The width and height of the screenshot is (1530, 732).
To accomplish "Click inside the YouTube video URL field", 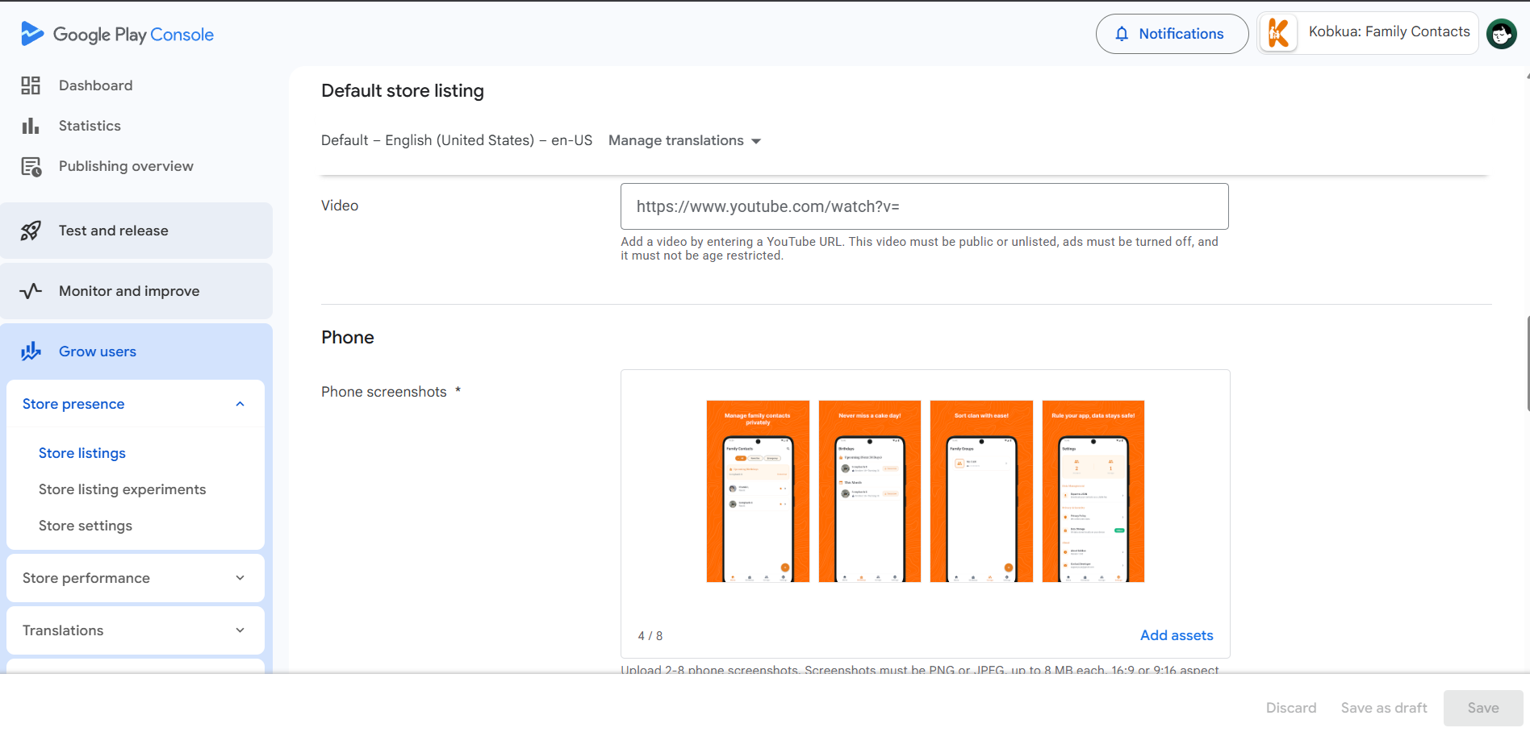I will coord(924,206).
